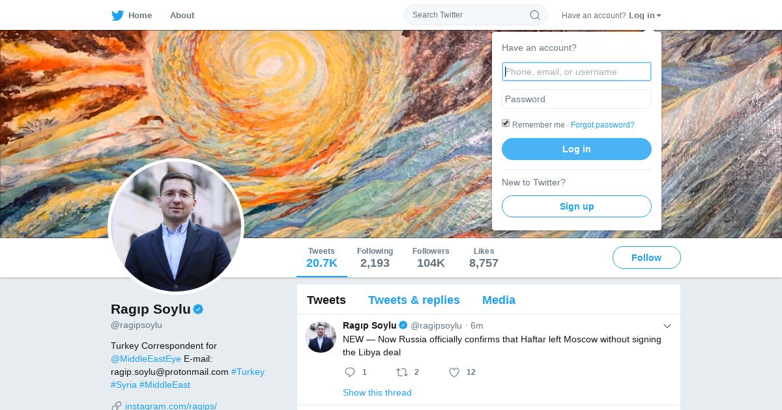
Task: Click the Twitter bird logo icon
Action: click(117, 16)
